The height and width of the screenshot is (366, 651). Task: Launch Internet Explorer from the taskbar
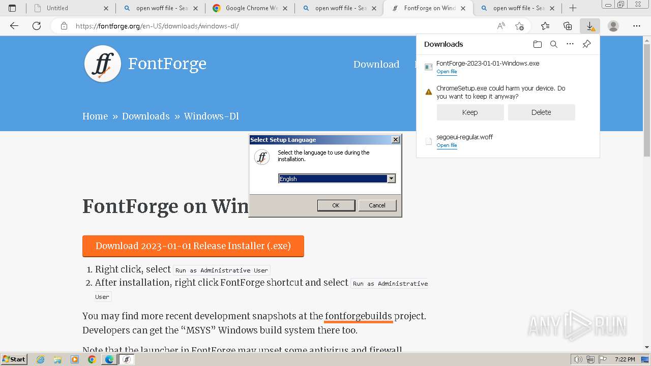pyautogui.click(x=40, y=359)
